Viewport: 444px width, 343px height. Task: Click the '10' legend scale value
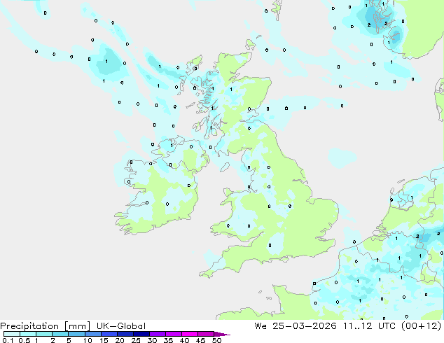[88, 340]
